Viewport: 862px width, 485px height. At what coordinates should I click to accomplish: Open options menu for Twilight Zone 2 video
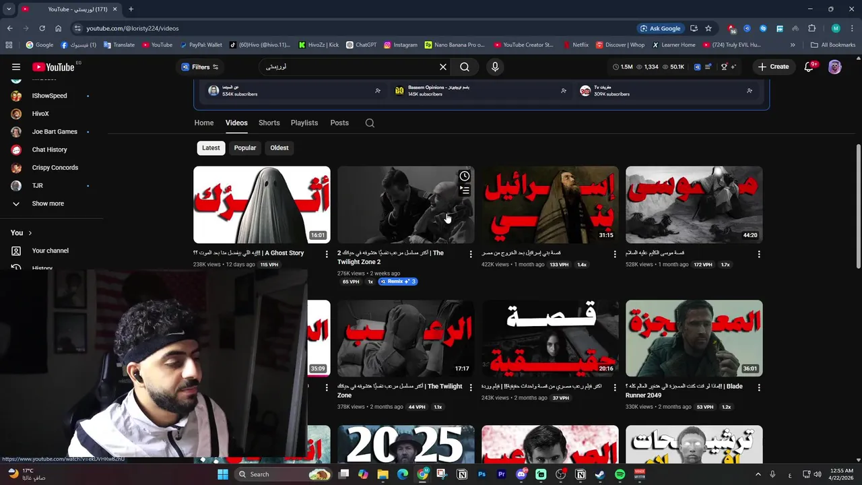pos(471,254)
